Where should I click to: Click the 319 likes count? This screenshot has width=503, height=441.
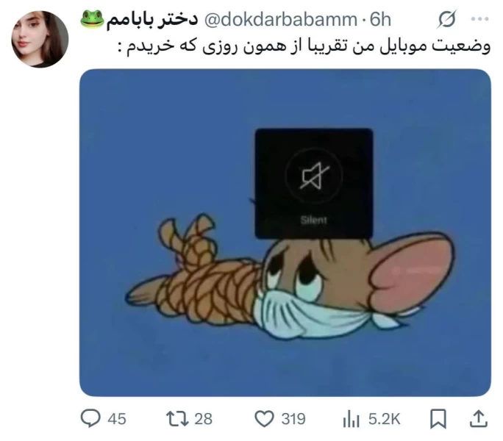293,419
